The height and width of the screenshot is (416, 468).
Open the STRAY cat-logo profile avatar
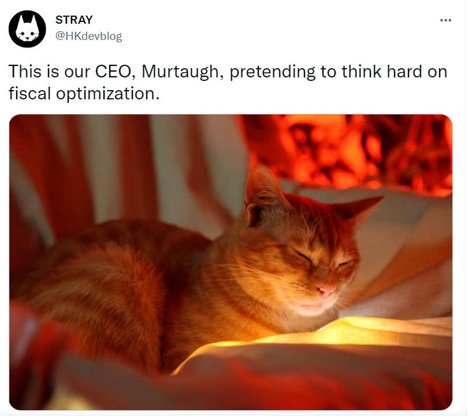[27, 29]
